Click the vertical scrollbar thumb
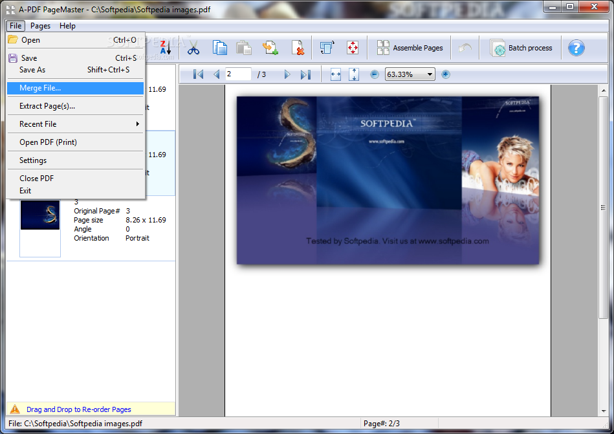Screen dimensions: 614x434 603,208
